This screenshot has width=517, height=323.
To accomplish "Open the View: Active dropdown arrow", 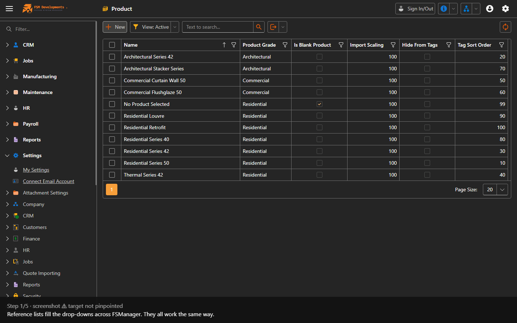I will click(x=175, y=27).
